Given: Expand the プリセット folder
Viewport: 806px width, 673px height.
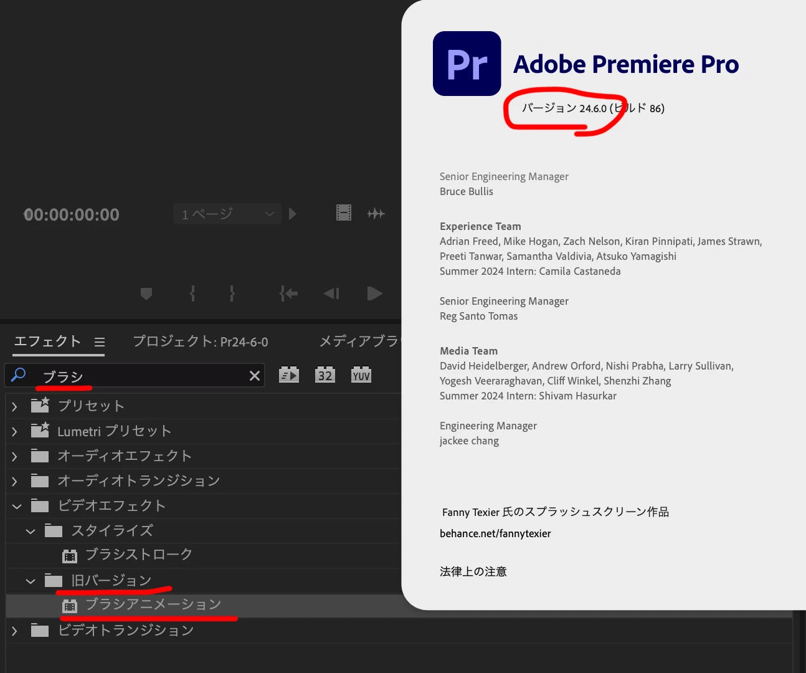Looking at the screenshot, I should 15,406.
